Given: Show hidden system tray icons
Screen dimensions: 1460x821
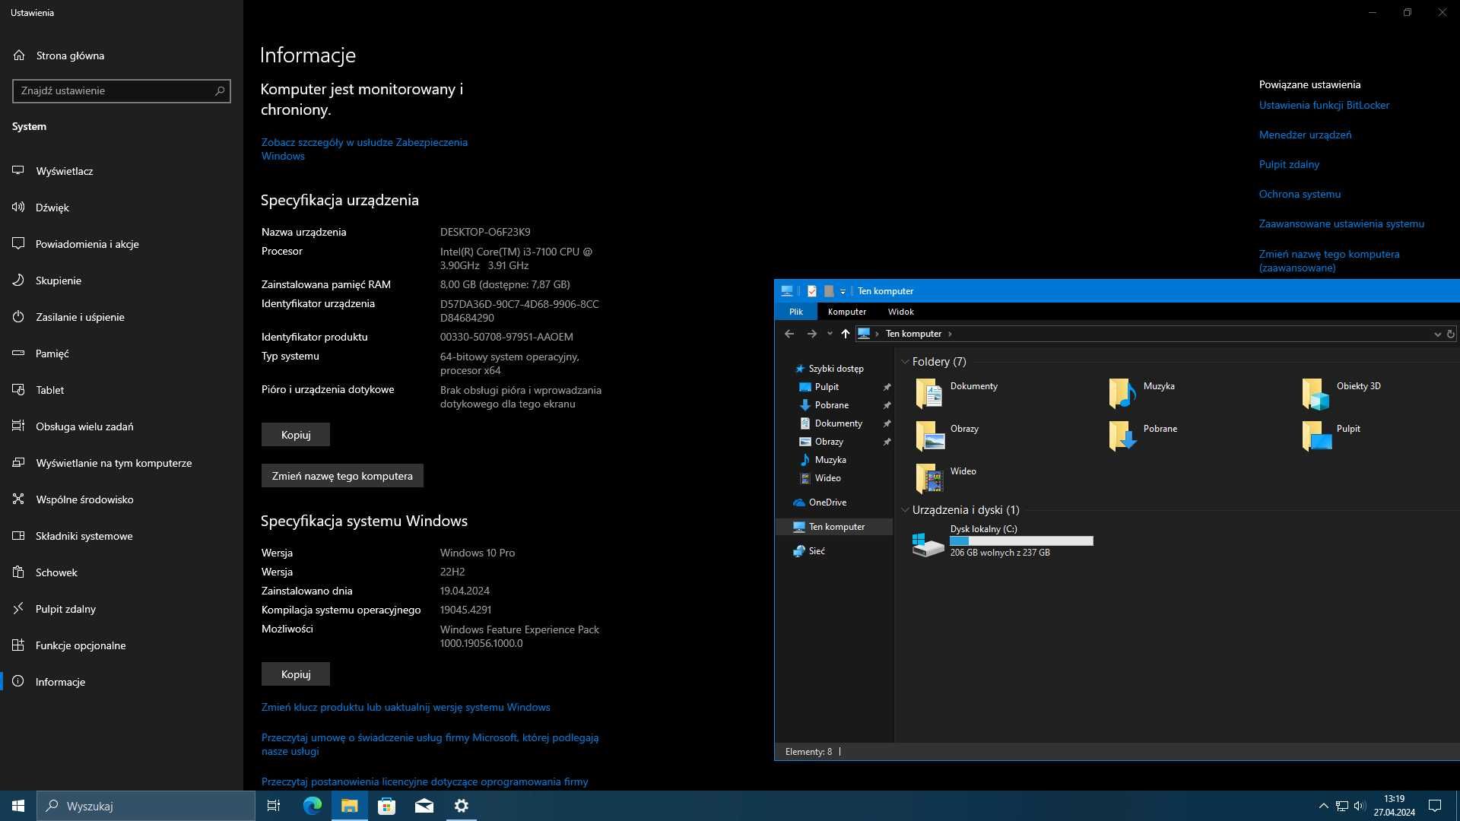Looking at the screenshot, I should tap(1323, 806).
